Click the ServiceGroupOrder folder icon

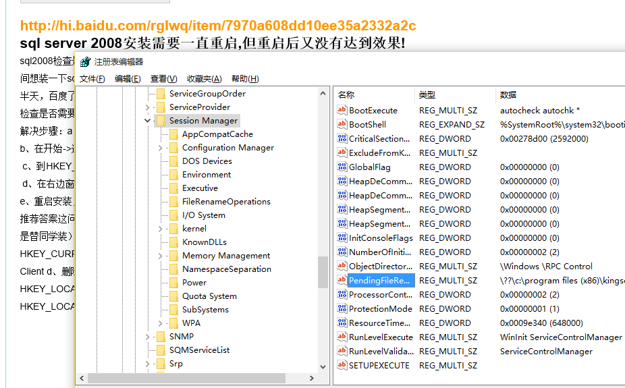(x=161, y=94)
